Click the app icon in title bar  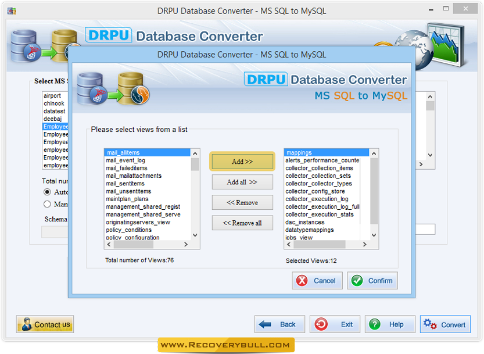[12, 11]
